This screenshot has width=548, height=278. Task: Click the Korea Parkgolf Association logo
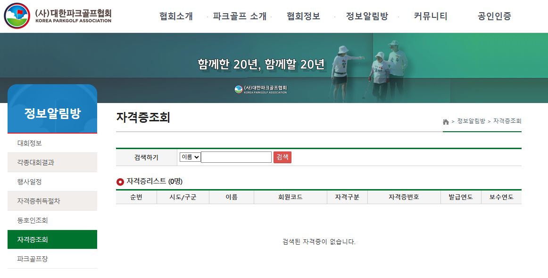(58, 16)
